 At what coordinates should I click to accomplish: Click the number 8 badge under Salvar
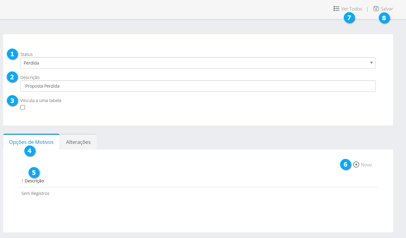coord(384,18)
